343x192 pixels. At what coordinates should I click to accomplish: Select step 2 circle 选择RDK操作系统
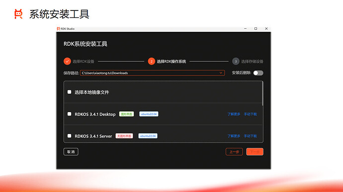point(152,62)
